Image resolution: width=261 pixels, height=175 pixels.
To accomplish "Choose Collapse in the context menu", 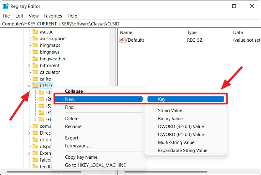I will [x=74, y=91].
